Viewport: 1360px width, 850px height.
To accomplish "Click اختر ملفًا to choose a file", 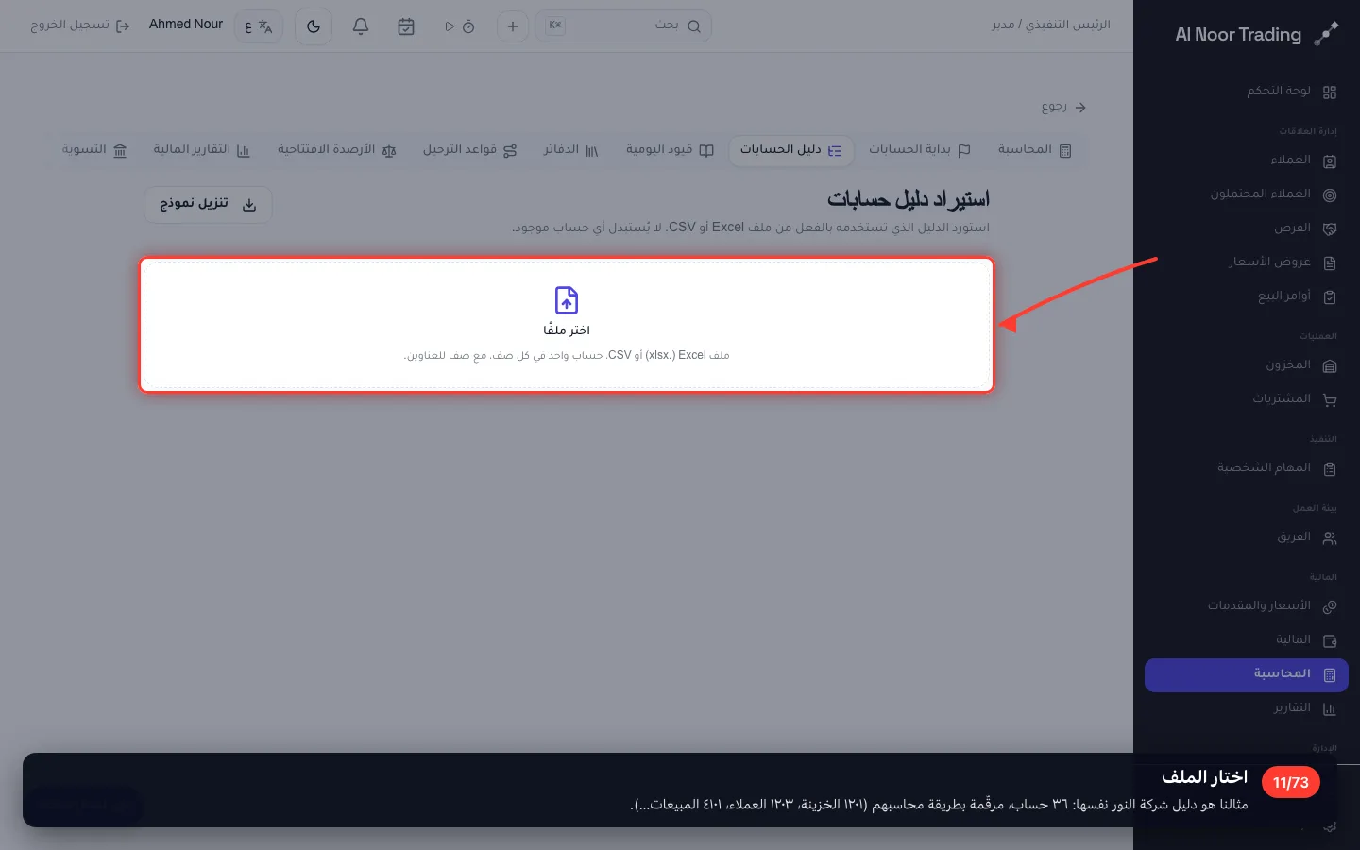I will [x=567, y=330].
